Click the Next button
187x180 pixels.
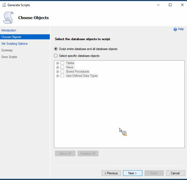(133, 173)
